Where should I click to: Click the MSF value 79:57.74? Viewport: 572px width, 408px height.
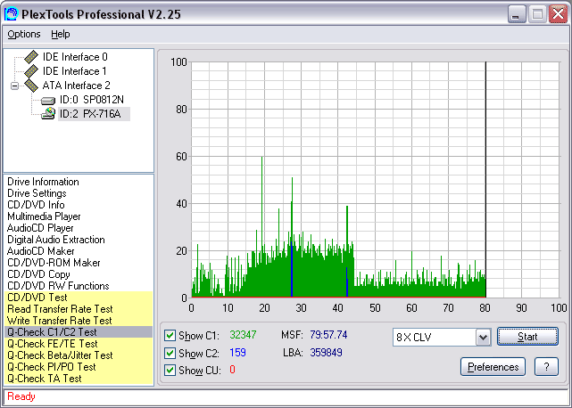coord(328,335)
